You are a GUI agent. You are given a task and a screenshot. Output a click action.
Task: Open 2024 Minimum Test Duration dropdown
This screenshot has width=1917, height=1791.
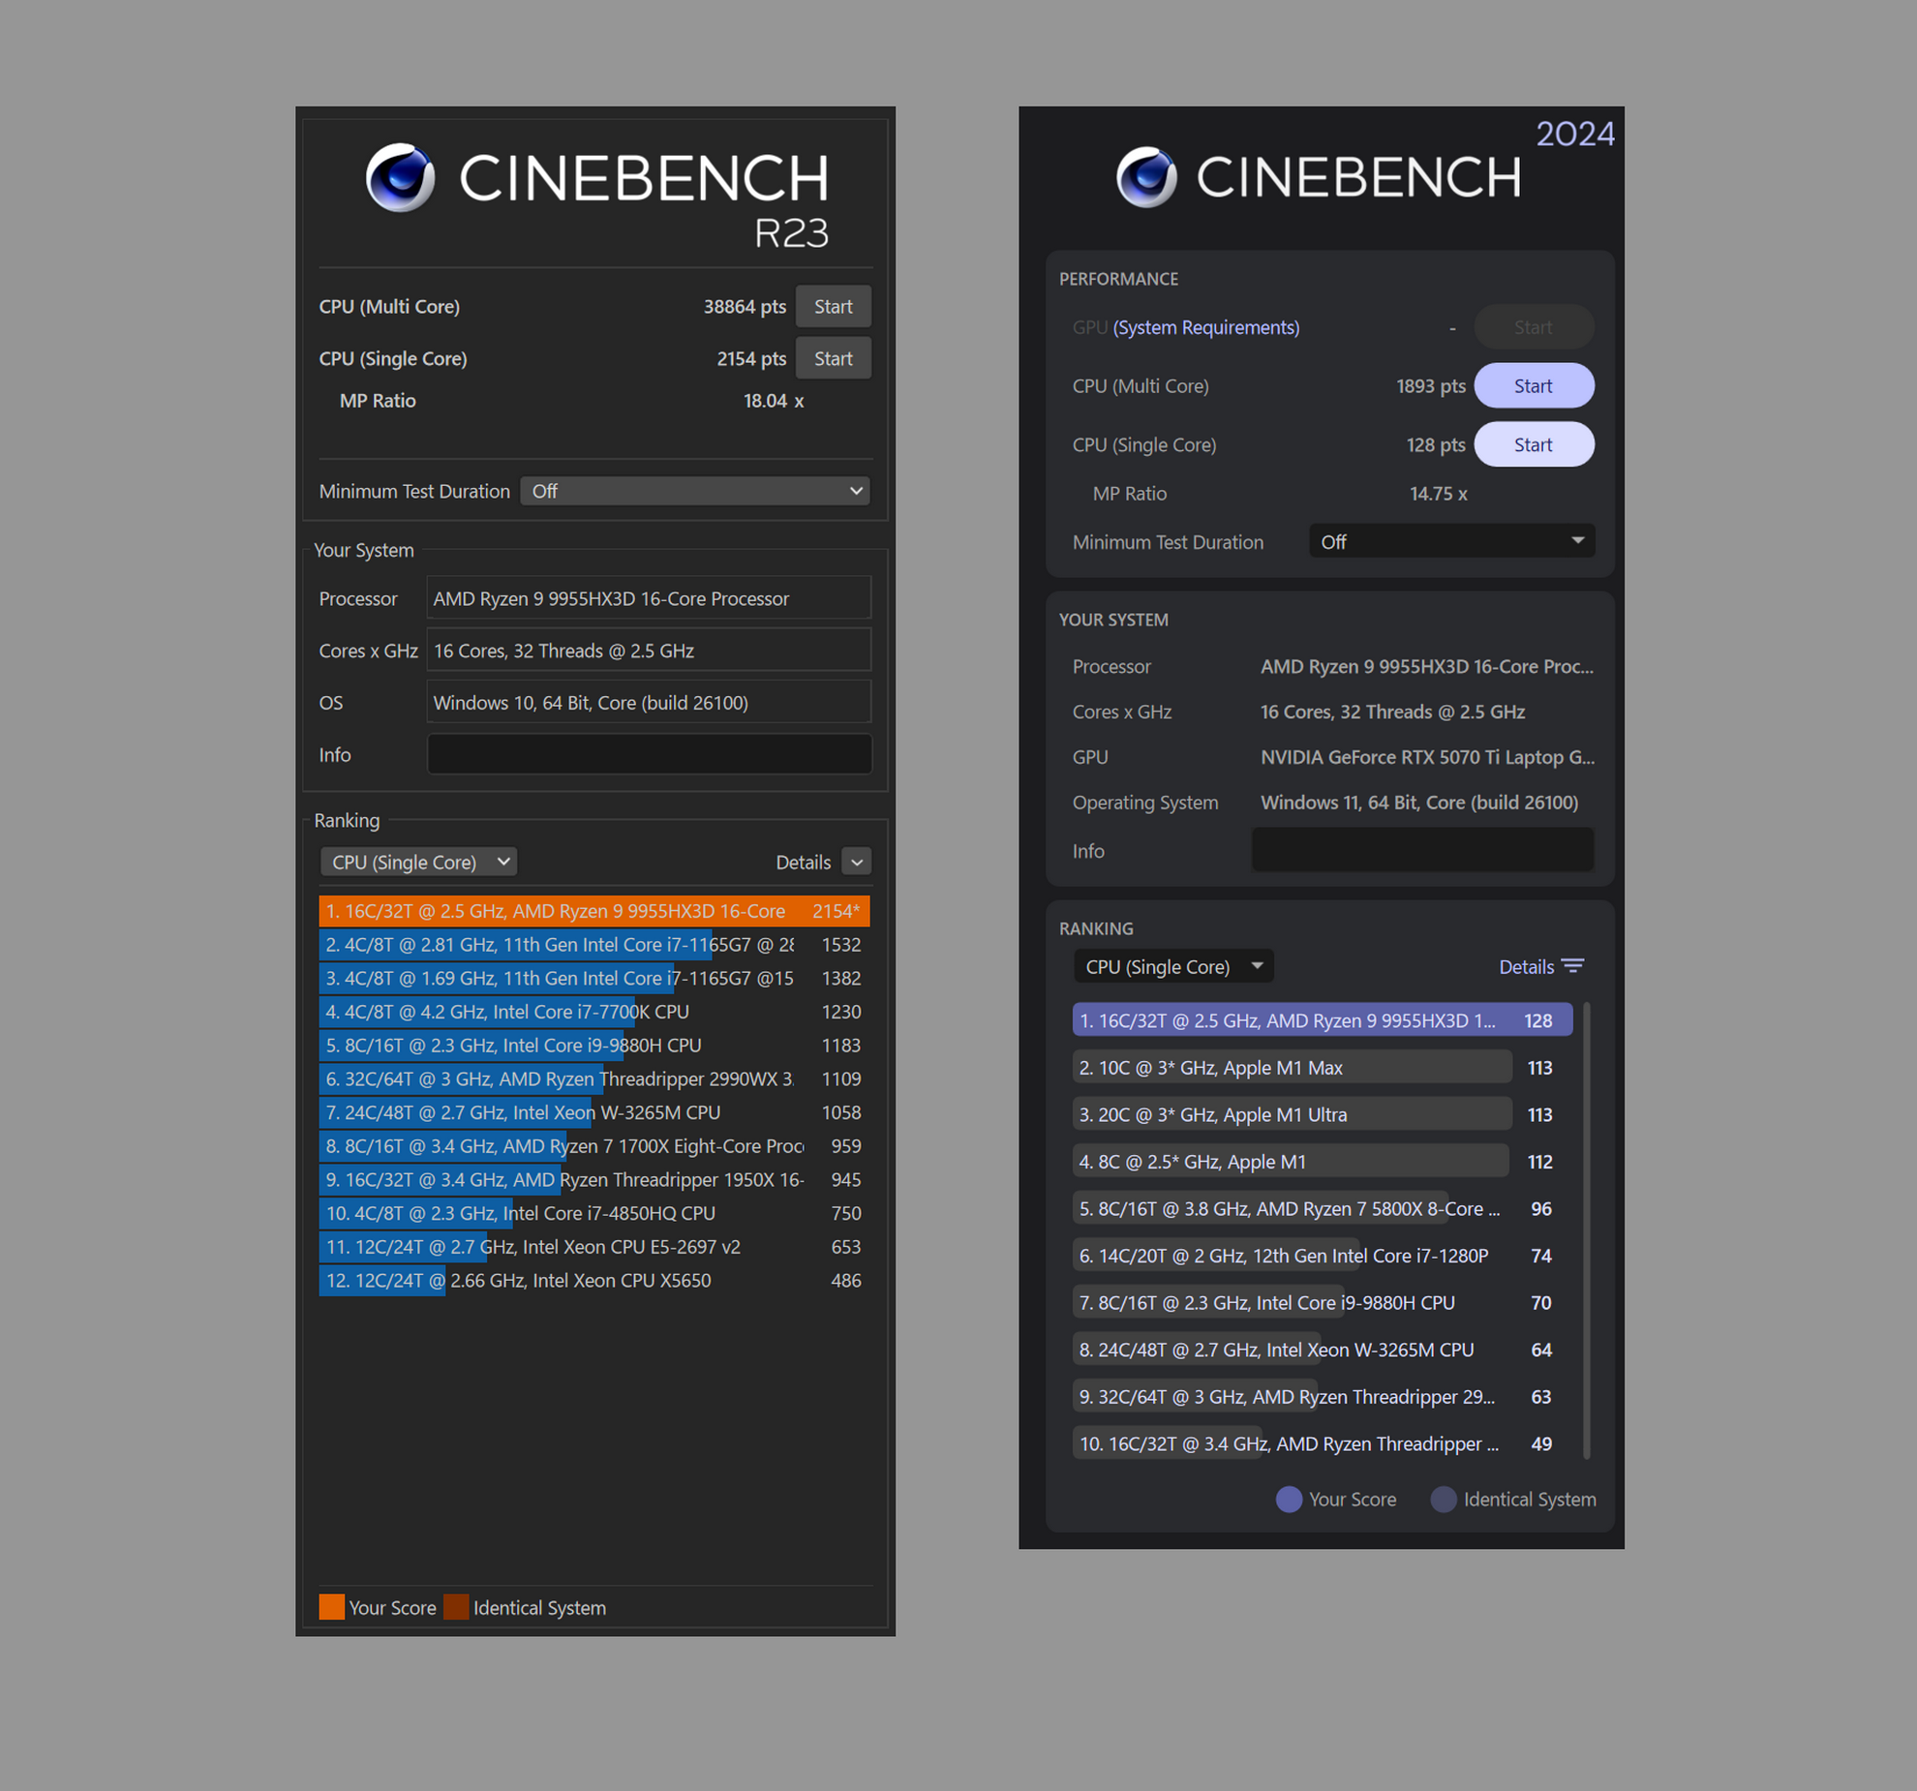coord(1450,541)
